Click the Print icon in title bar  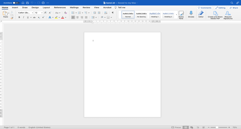(43, 3)
